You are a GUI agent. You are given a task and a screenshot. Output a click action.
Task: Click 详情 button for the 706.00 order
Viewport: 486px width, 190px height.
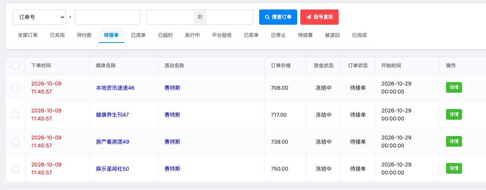[x=454, y=87]
